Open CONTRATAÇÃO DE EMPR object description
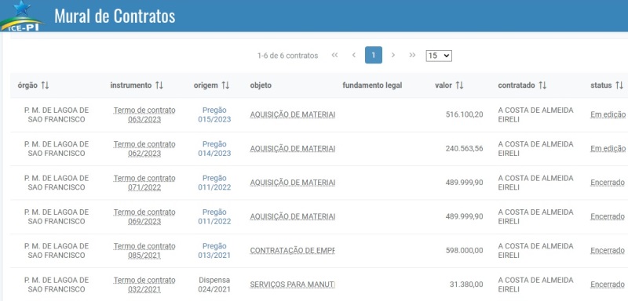Viewport: 628px width, 301px height. pos(292,251)
